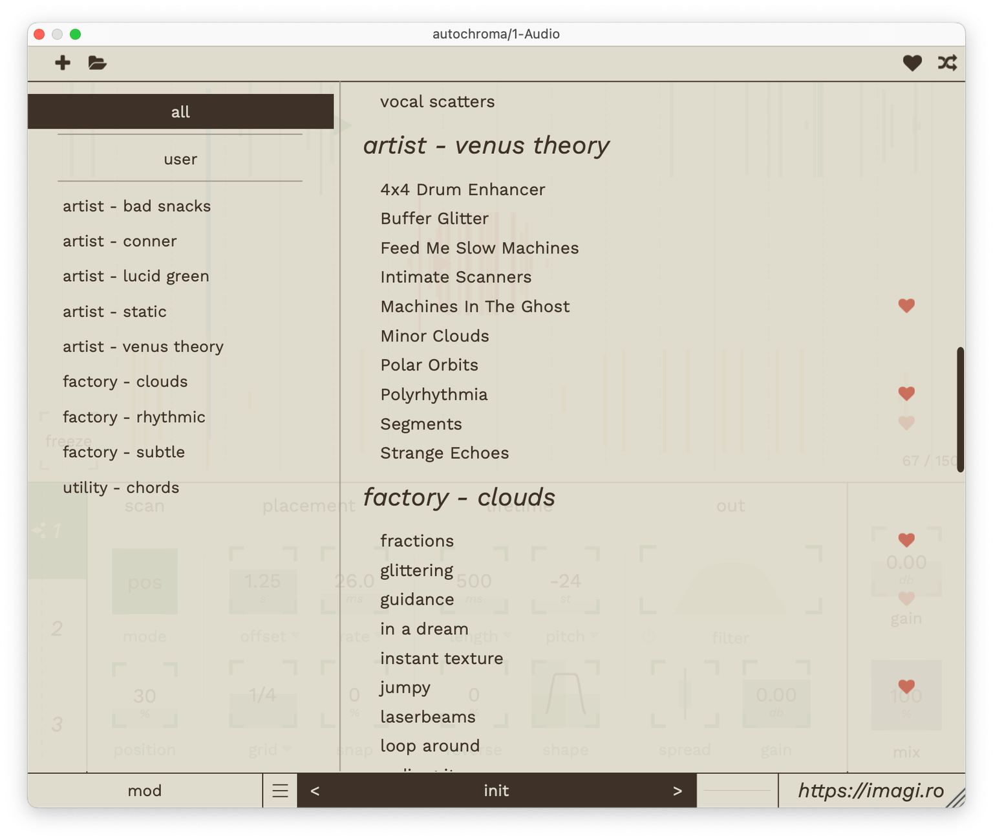Select the 'user' category

pos(180,159)
